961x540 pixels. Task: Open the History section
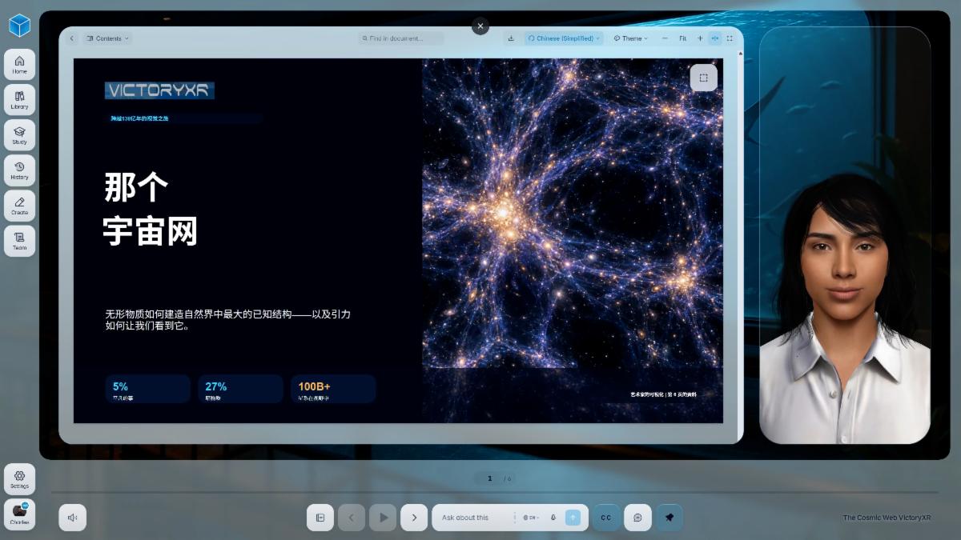(19, 170)
